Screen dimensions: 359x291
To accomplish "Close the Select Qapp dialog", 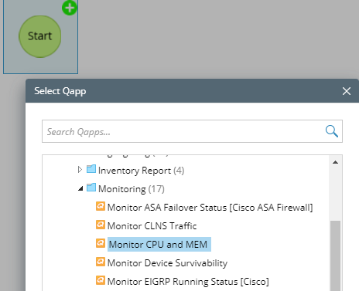I will [x=347, y=91].
